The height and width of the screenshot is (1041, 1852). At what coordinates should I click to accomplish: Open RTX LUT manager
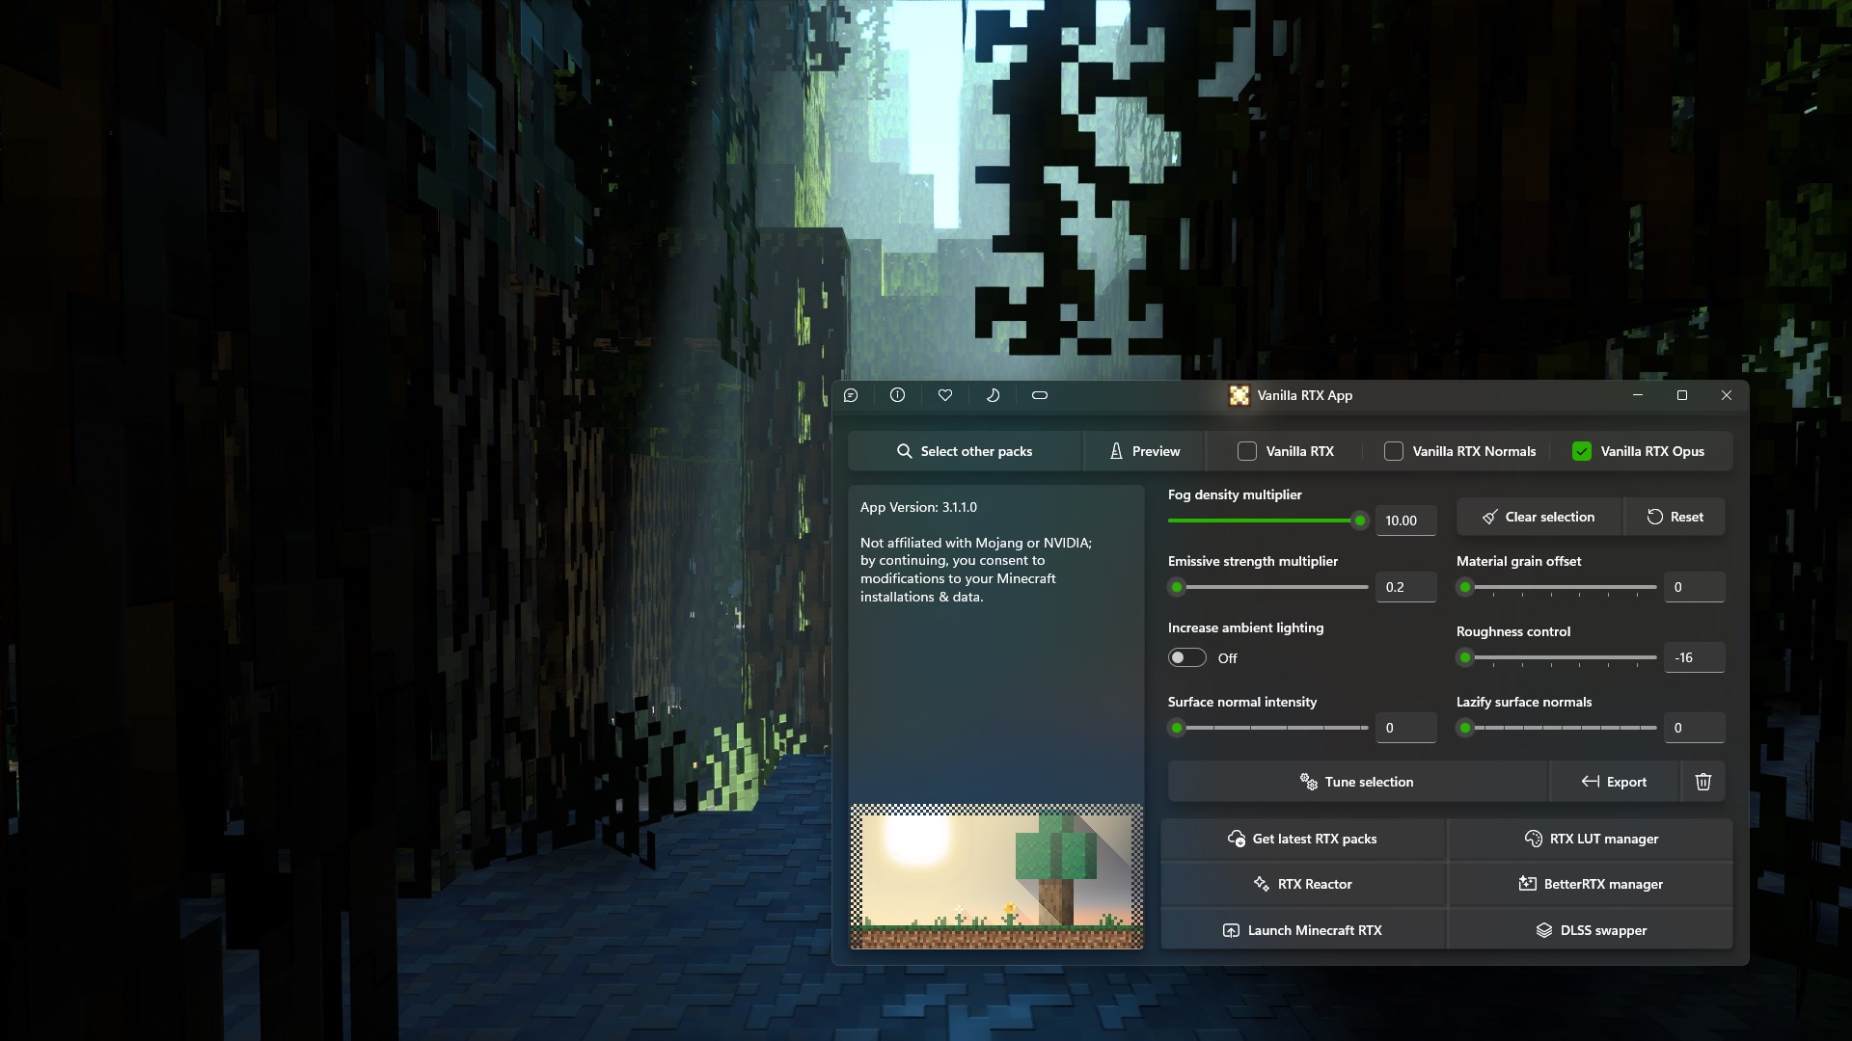1591,839
